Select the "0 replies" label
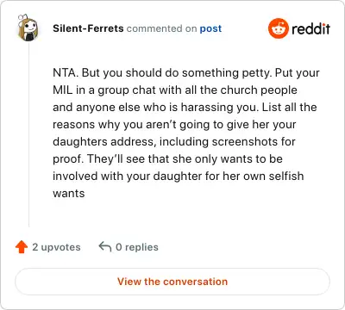Image resolution: width=345 pixels, height=310 pixels. point(137,247)
